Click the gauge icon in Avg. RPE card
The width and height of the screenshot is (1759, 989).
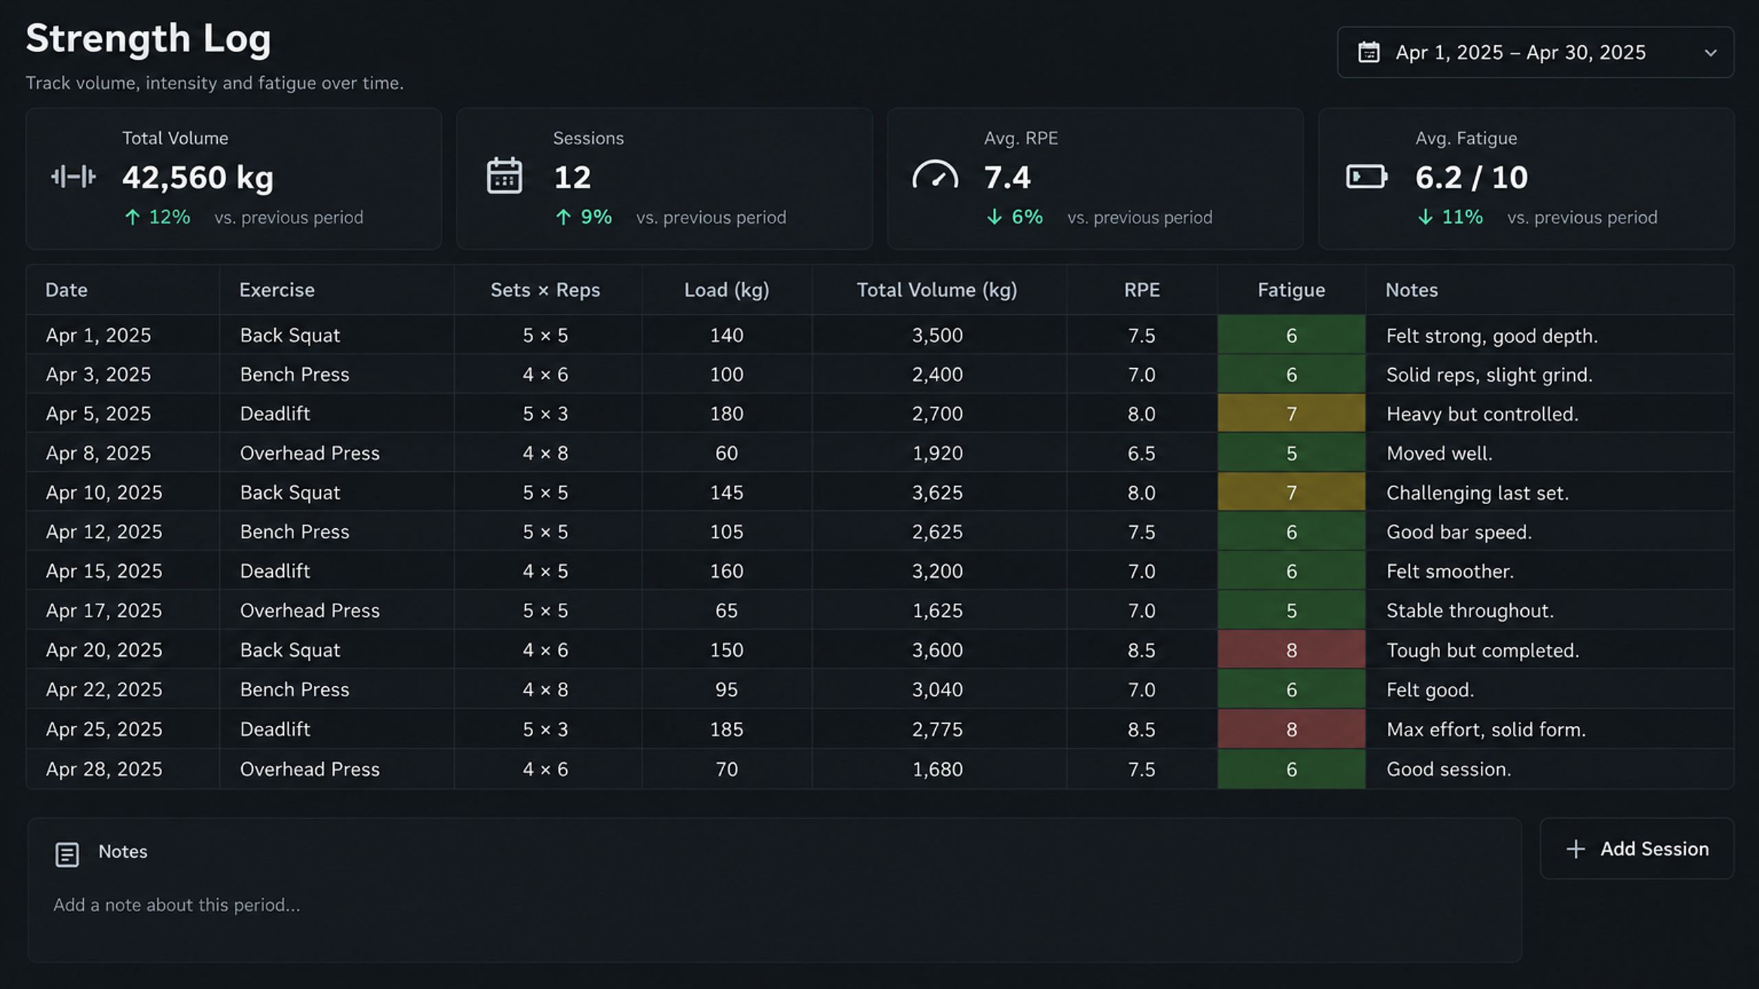[x=935, y=174]
